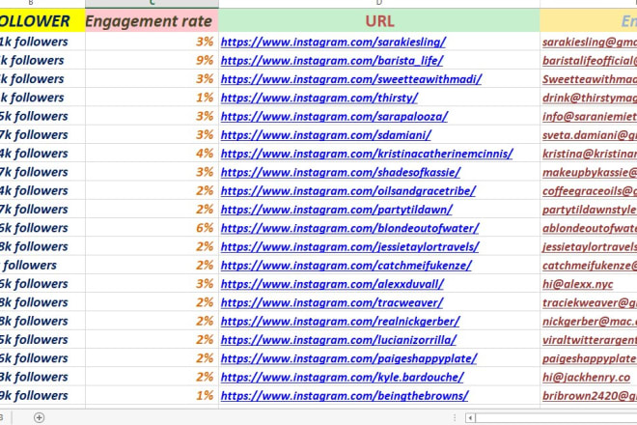
Task: Open the lucianizorrilla Instagram link
Action: pos(339,340)
